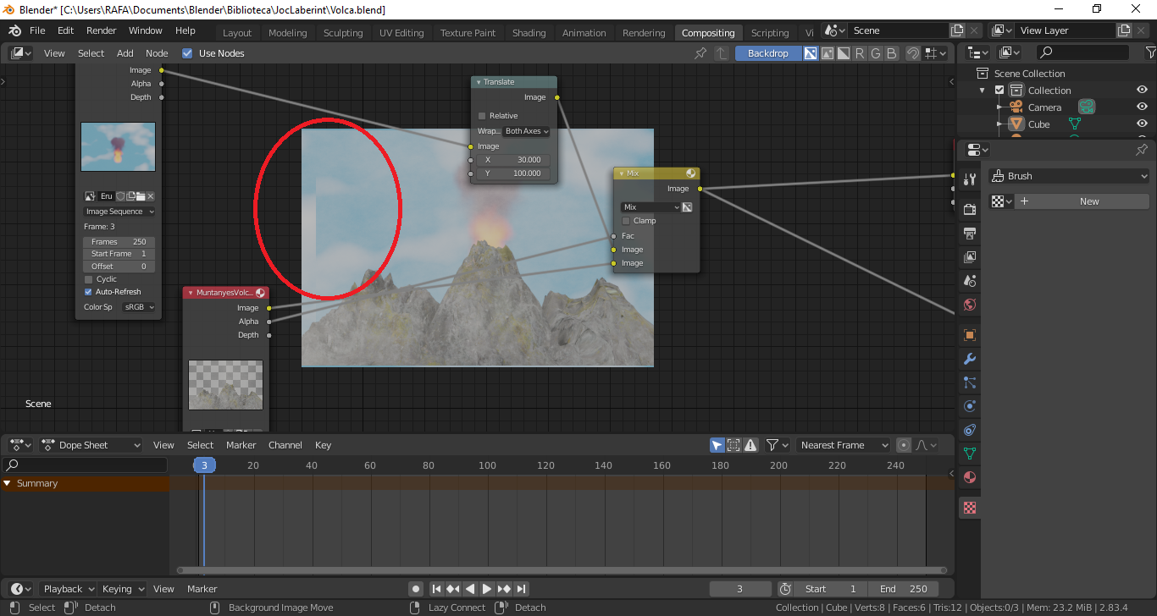Open the Modifiers properties tab
The height and width of the screenshot is (616, 1157).
(970, 359)
